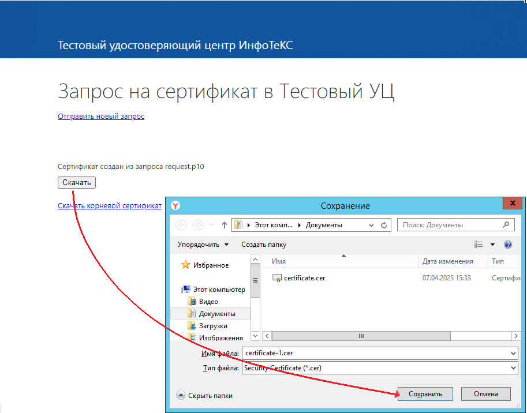Image resolution: width=527 pixels, height=413 pixels.
Task: Click the star icon next to Избранное
Action: (185, 265)
